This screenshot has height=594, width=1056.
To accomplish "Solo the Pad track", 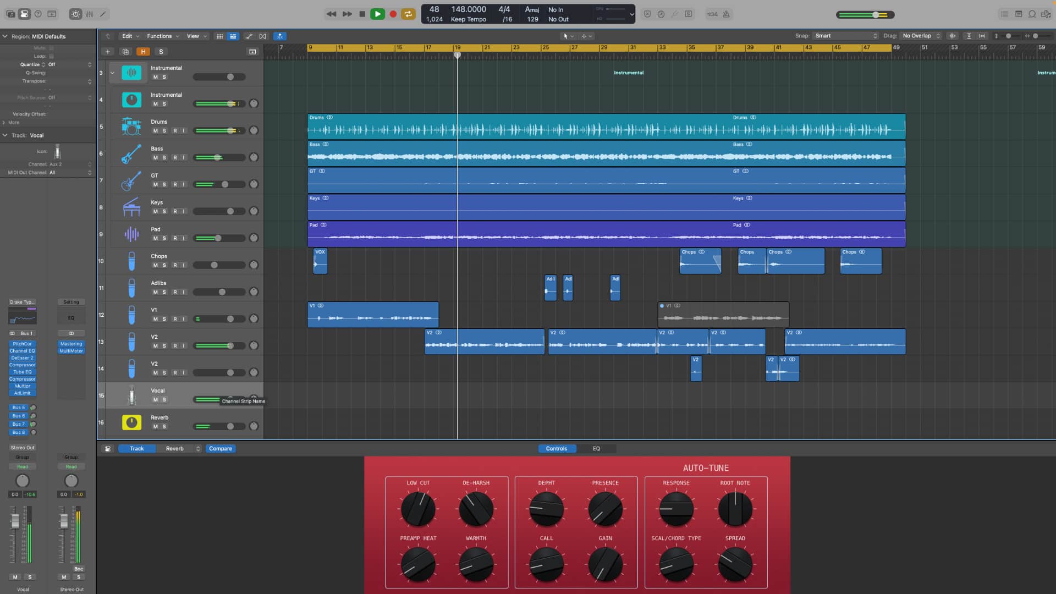I will coord(164,238).
